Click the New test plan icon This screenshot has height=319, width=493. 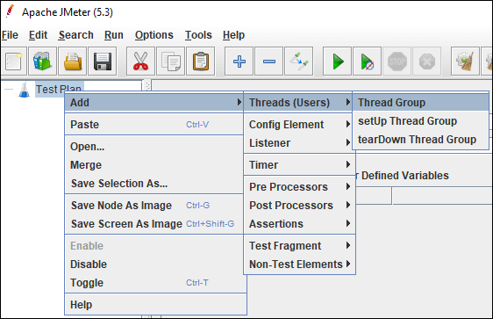(x=13, y=62)
